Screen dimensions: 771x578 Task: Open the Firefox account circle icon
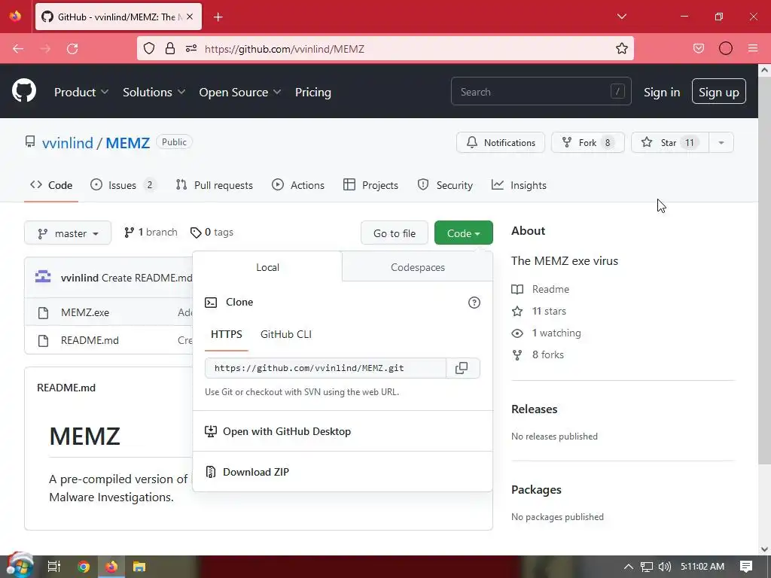pos(726,48)
